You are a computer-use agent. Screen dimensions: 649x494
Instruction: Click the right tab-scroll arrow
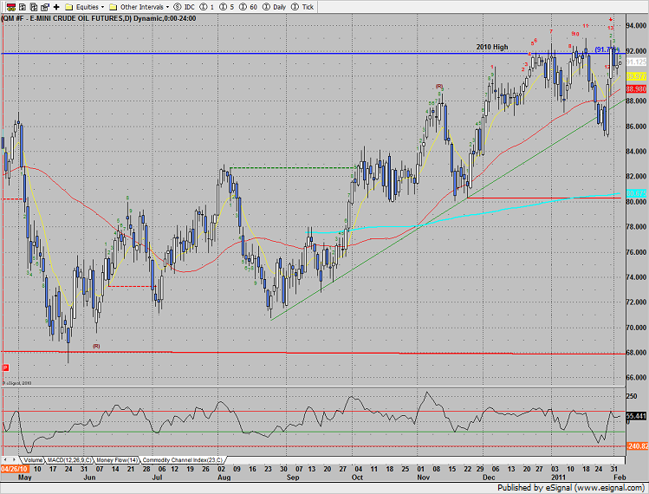tap(14, 459)
